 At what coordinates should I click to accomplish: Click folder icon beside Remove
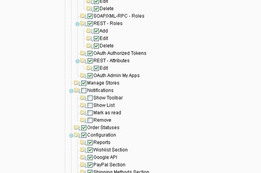click(x=83, y=120)
